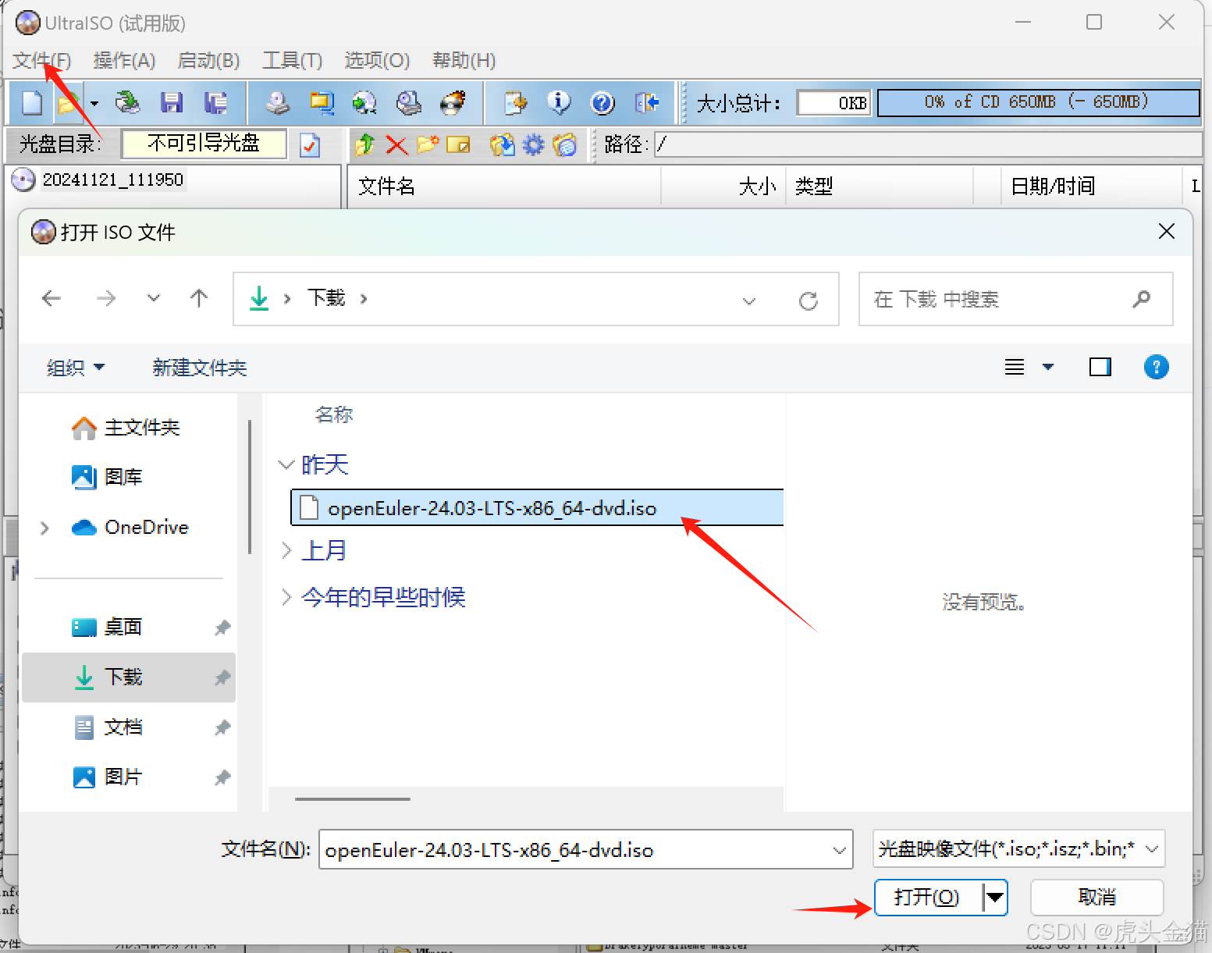The image size is (1212, 953).
Task: Click the gear settings icon in disc toolbar
Action: 533,144
